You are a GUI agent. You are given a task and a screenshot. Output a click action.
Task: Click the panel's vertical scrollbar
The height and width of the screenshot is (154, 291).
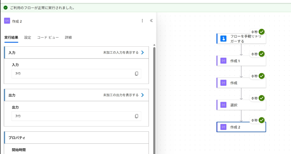154,99
